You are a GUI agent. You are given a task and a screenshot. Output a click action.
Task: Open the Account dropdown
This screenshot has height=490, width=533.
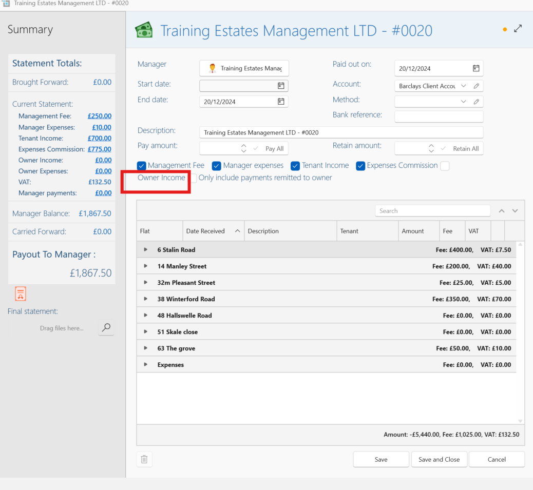pyautogui.click(x=463, y=86)
